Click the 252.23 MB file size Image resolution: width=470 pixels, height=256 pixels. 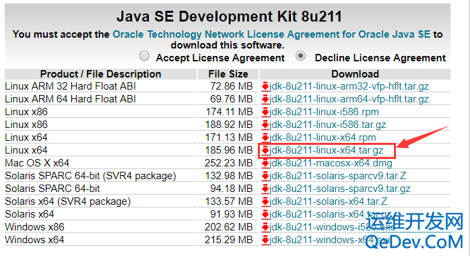[x=229, y=163]
